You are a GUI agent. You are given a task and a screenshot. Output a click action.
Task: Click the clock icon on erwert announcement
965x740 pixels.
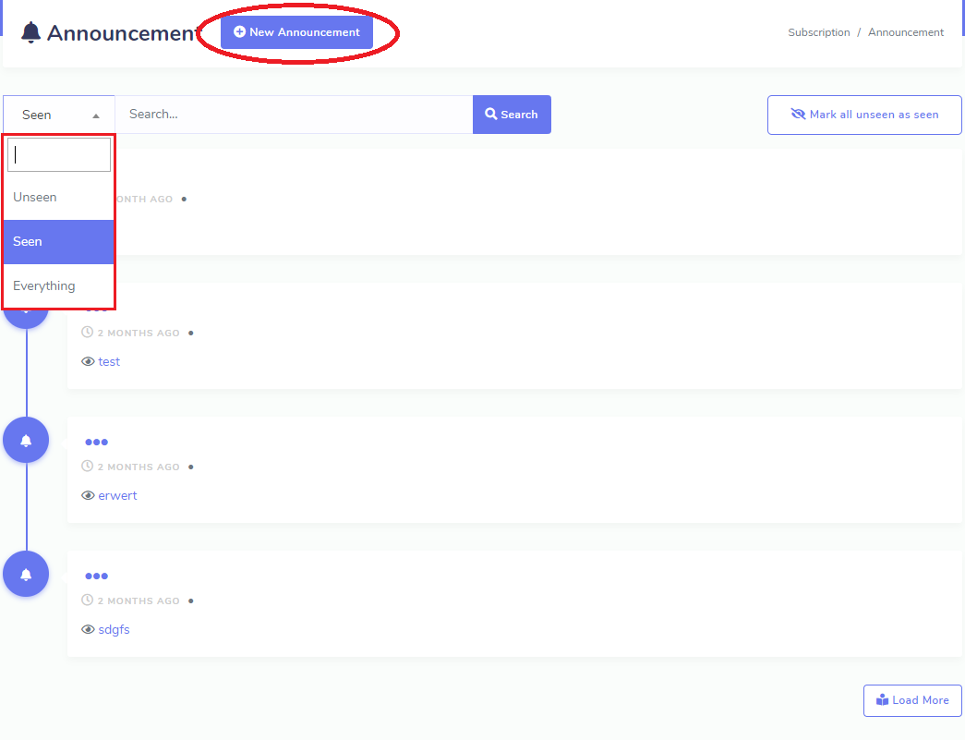pos(88,467)
